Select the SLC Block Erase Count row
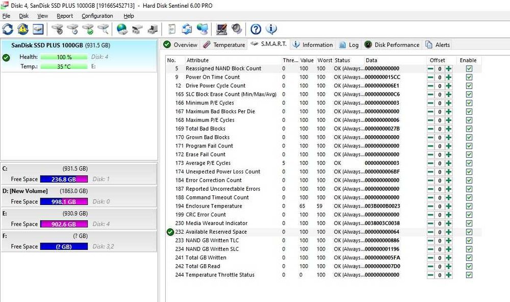Viewport: 510px width, 302px height. coord(324,94)
